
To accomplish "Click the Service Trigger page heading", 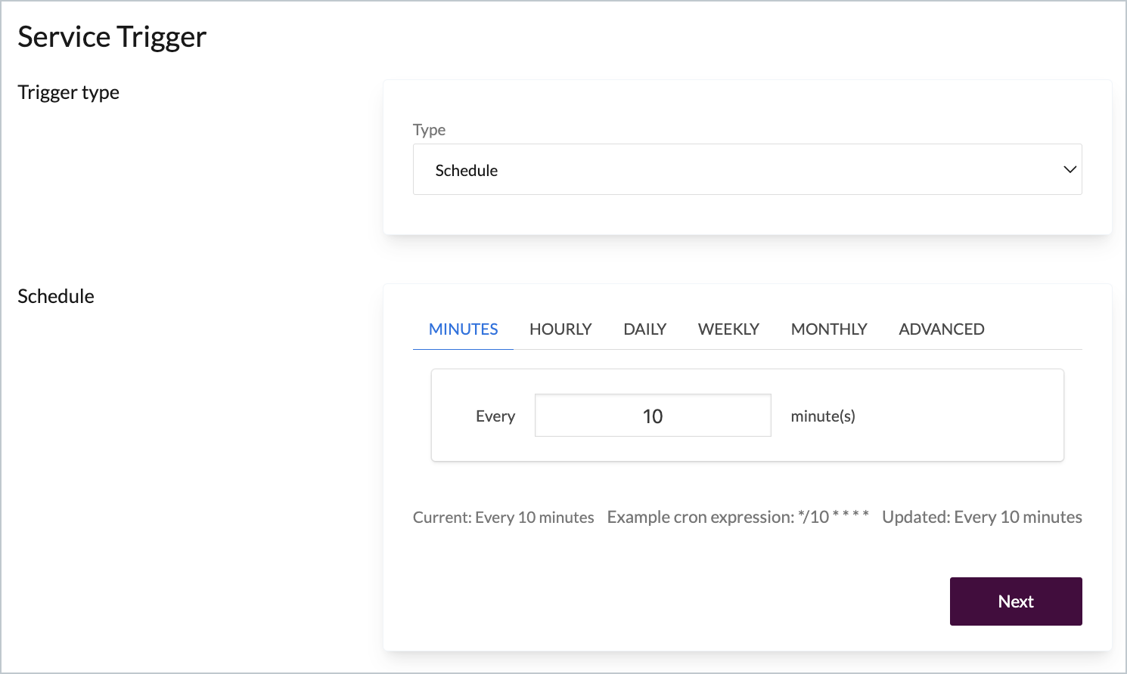I will [x=112, y=37].
